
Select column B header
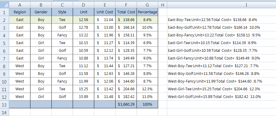point(41,5)
